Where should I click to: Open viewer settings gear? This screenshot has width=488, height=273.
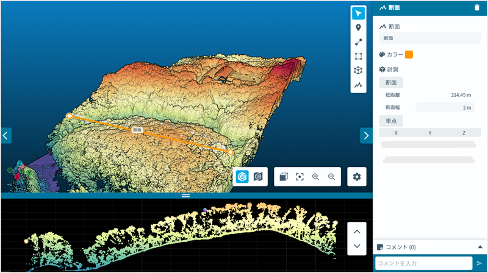357,177
